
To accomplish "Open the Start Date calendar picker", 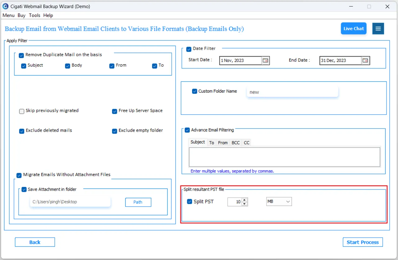I will click(265, 61).
